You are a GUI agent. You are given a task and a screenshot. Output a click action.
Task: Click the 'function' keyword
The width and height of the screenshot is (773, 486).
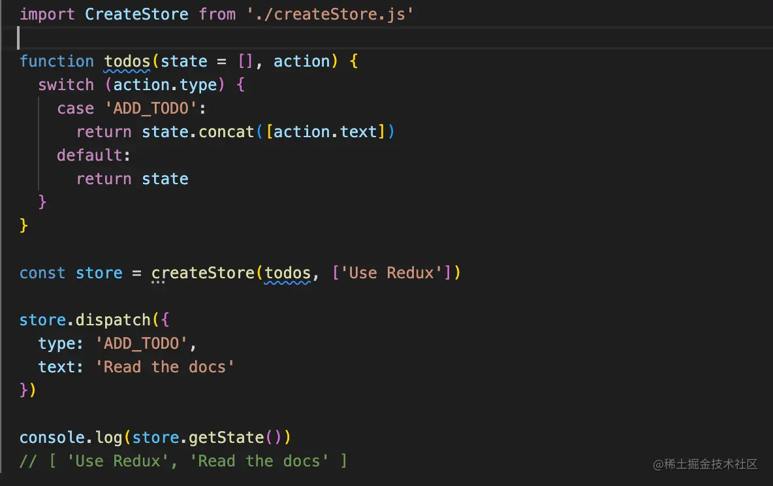(57, 61)
